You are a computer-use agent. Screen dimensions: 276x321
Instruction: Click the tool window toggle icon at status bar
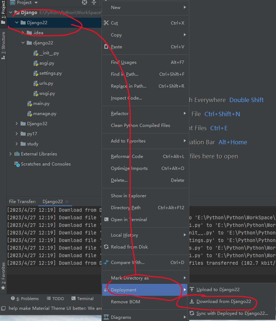[3, 308]
